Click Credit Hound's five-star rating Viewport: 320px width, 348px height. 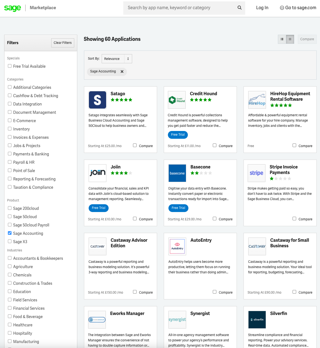201,100
